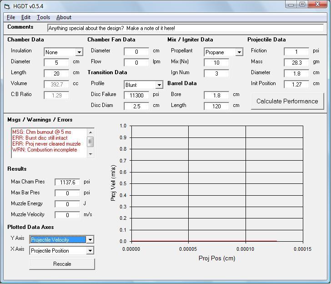Click the HGDT app icon in title bar
The height and width of the screenshot is (284, 331).
pos(6,6)
